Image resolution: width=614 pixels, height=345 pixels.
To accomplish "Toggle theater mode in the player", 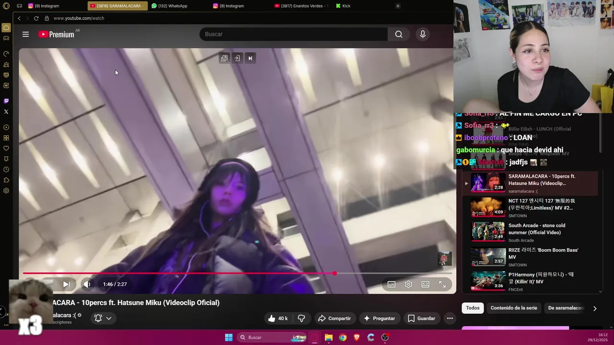I will 425,284.
